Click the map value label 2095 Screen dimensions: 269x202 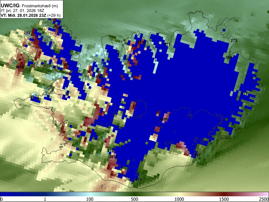point(164,119)
